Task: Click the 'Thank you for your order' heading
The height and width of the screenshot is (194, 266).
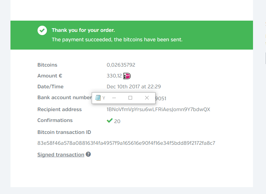Action: (x=83, y=30)
